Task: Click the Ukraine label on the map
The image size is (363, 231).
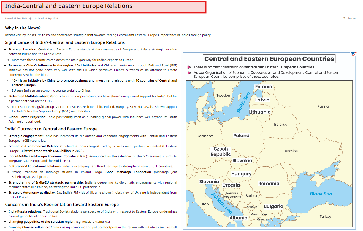Action: pos(291,151)
